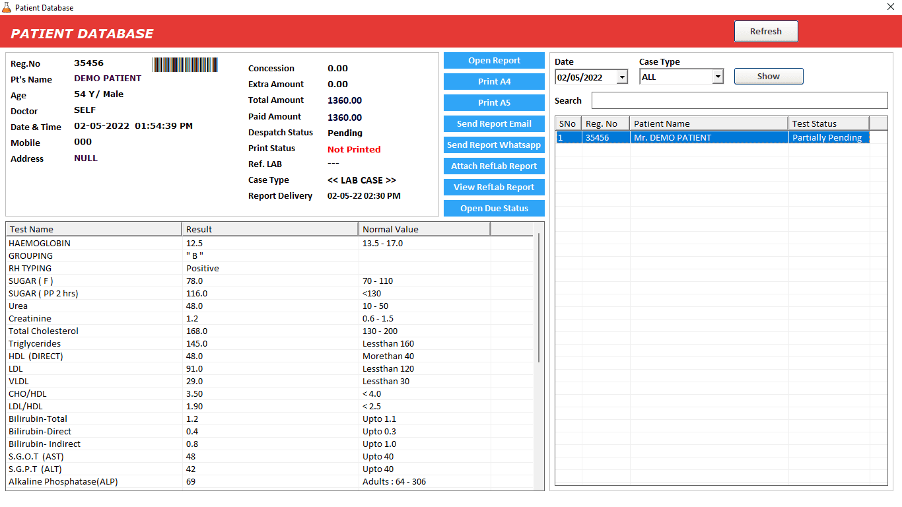Click the Normal Value column header

coord(425,229)
